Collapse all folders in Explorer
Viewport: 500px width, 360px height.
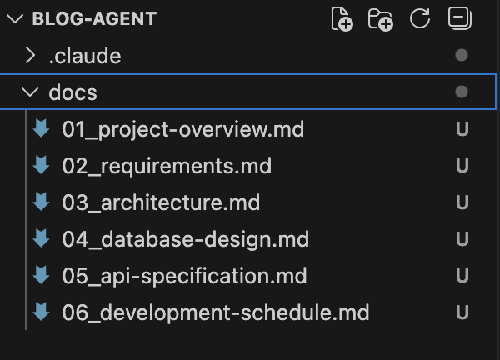pos(458,18)
